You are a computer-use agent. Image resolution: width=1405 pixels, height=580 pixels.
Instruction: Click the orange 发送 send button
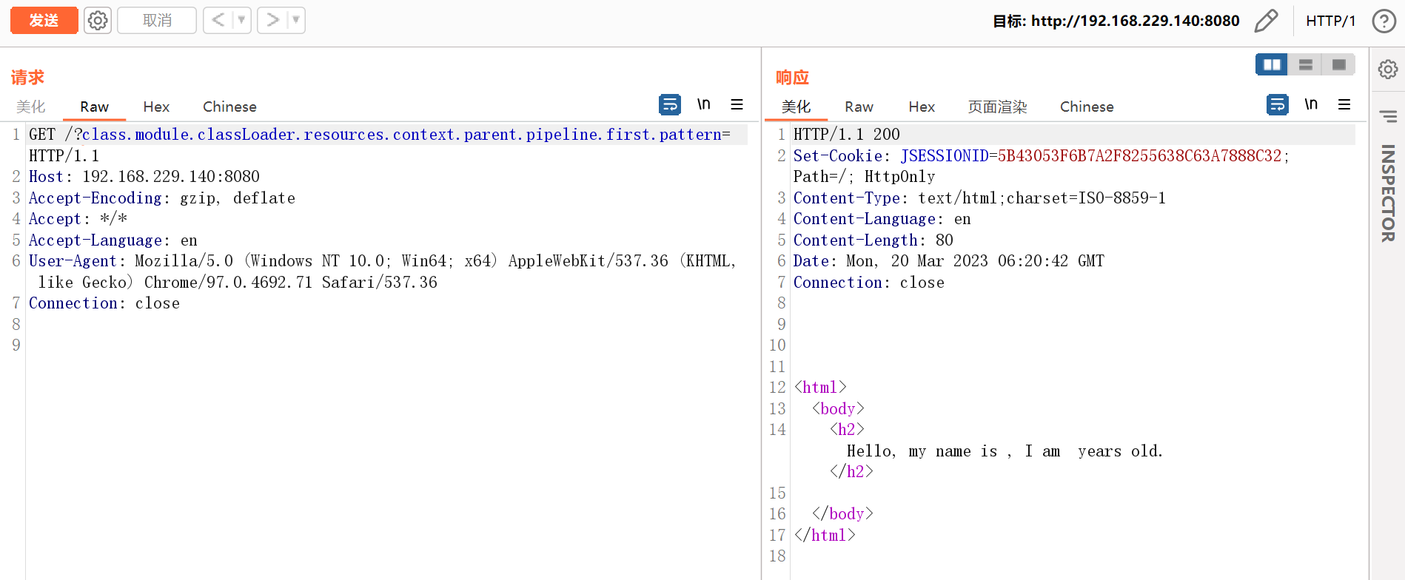coord(44,21)
